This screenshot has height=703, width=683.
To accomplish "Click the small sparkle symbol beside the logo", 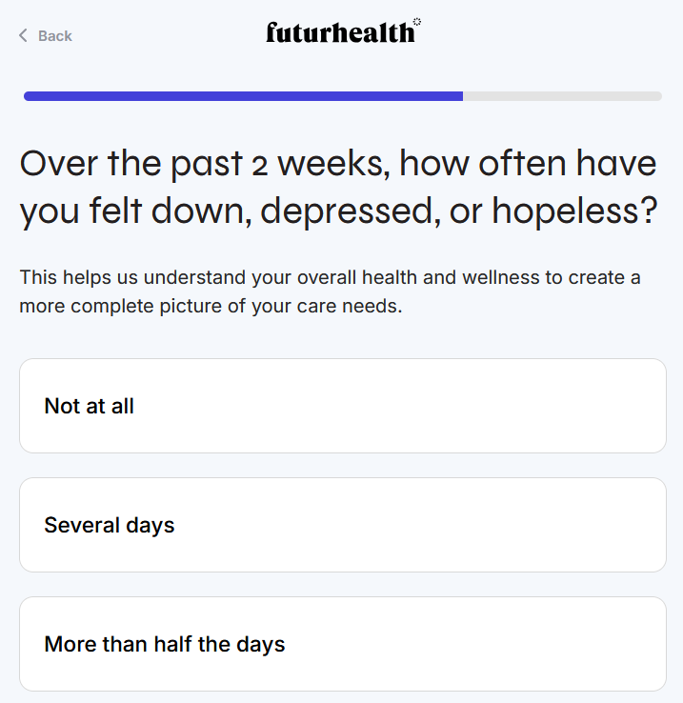I will [x=417, y=21].
